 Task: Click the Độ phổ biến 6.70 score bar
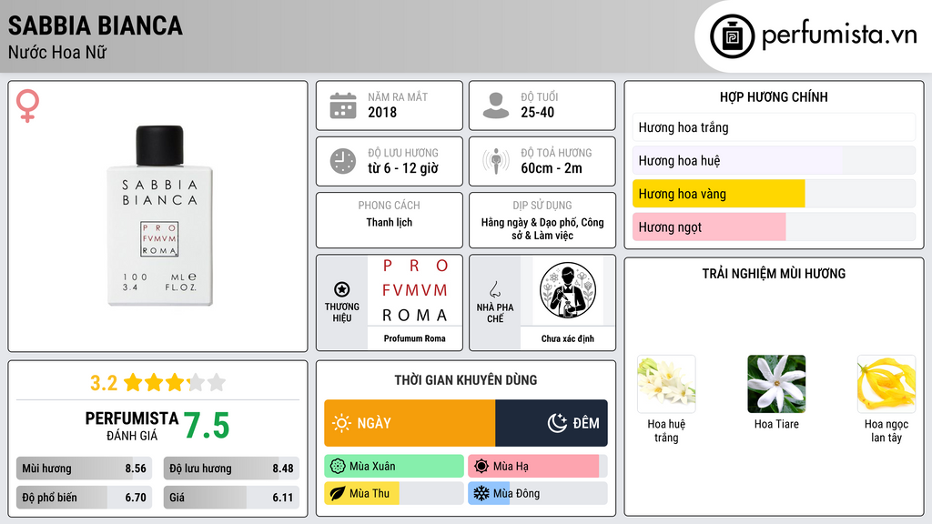85,498
